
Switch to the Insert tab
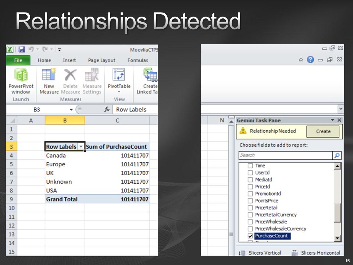click(x=69, y=60)
